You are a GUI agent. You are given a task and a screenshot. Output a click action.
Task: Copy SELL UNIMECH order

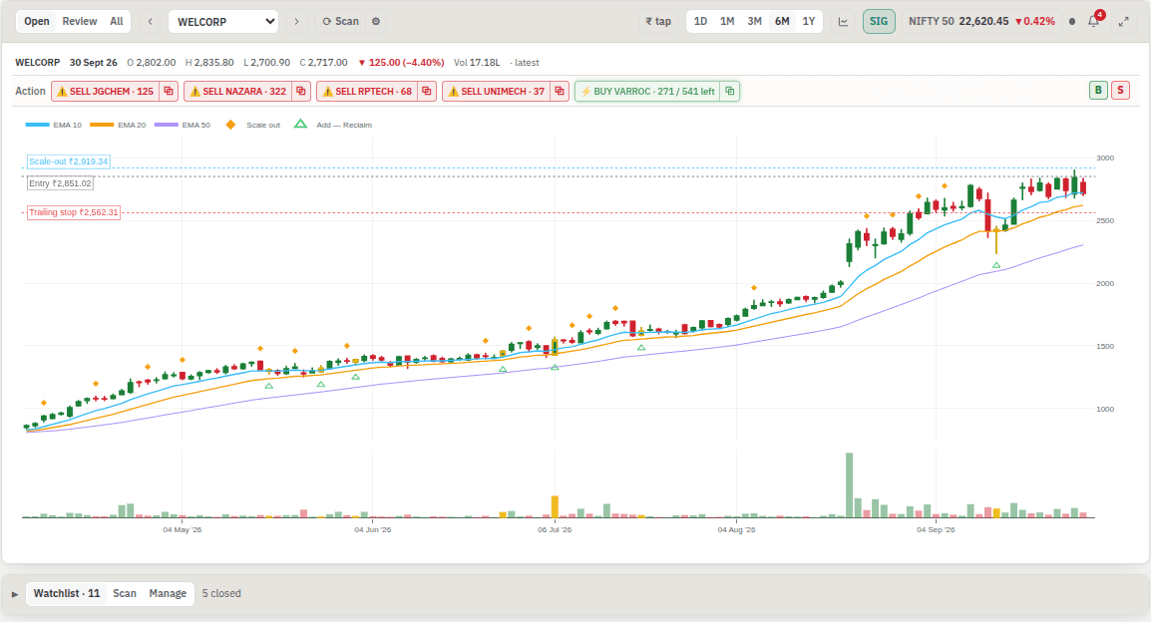(x=560, y=91)
